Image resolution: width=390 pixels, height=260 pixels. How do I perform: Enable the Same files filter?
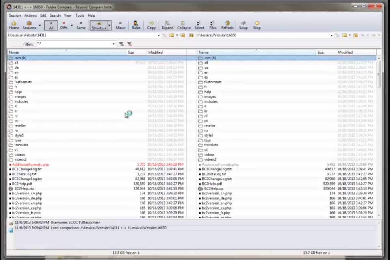[81, 24]
